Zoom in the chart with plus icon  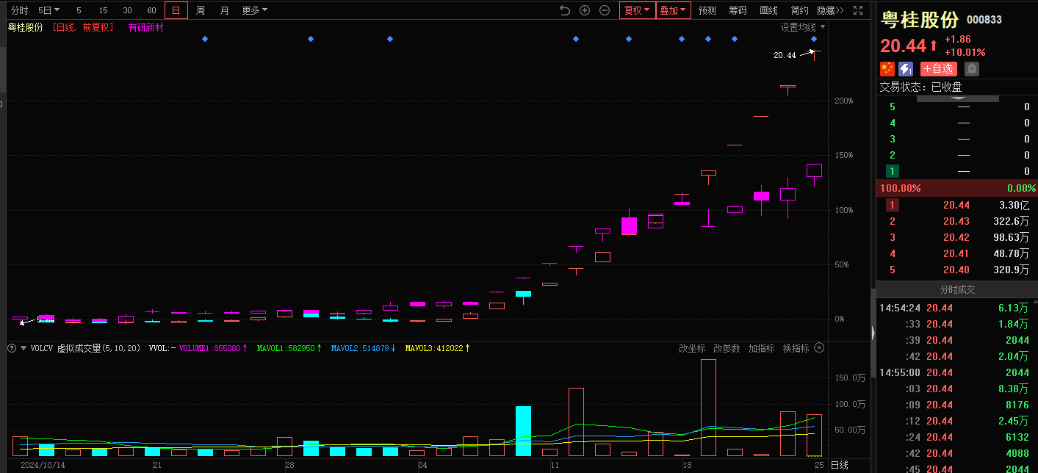click(585, 10)
